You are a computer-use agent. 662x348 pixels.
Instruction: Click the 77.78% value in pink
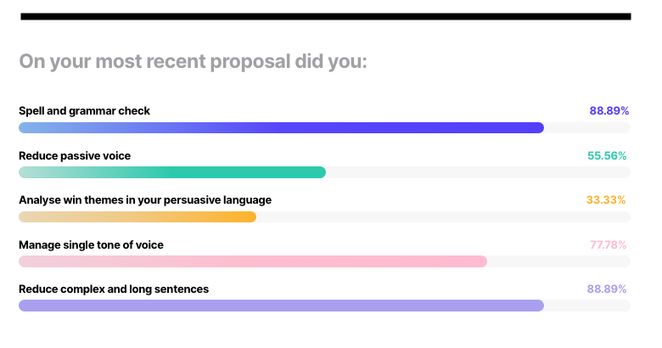pos(608,245)
